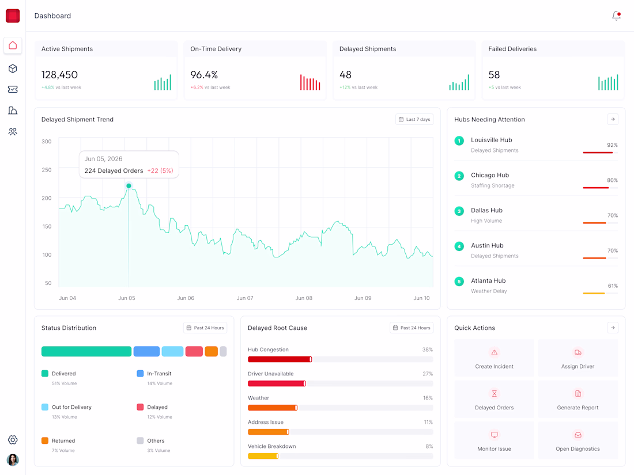The image size is (634, 475).
Task: Click the Assign Driver truck icon
Action: point(578,352)
